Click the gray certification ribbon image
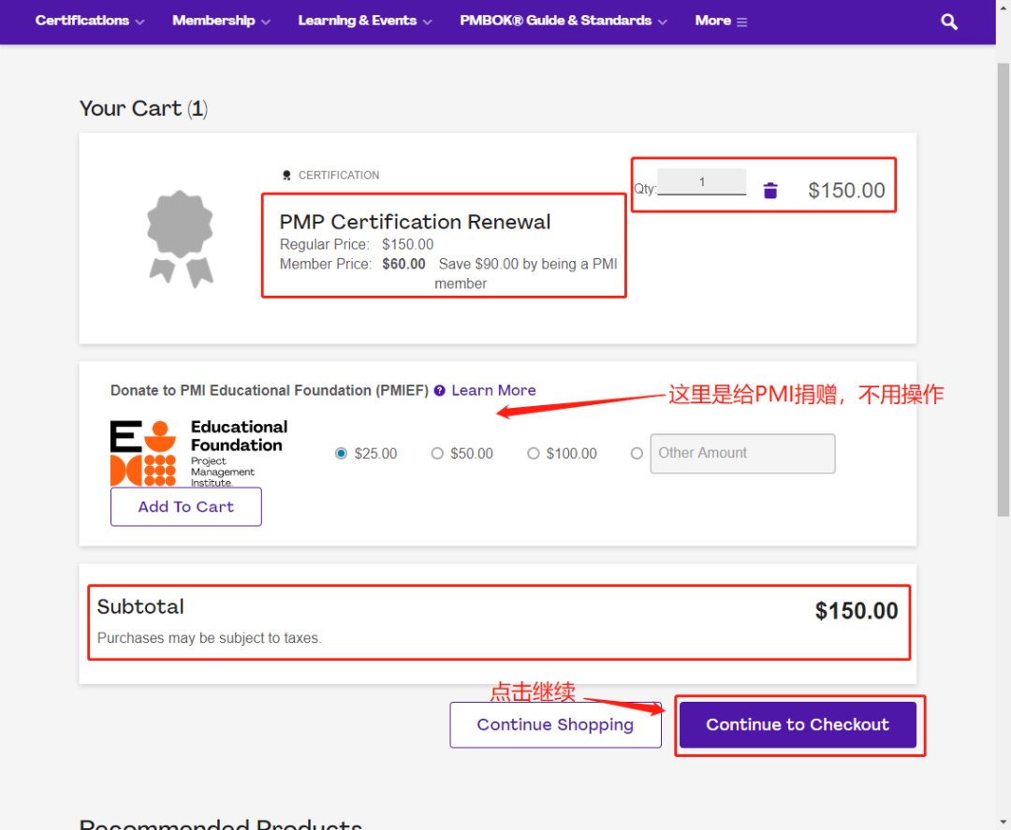The image size is (1011, 830). click(180, 238)
